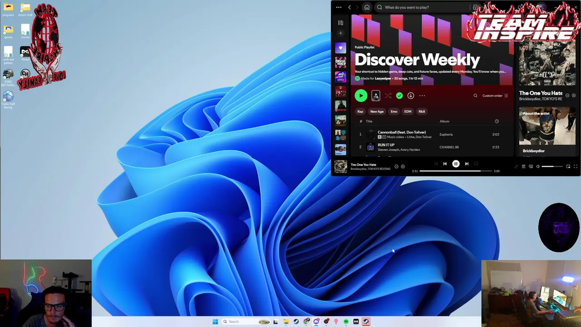581x327 pixels.
Task: Adjust the Spotify volume slider
Action: 551,167
